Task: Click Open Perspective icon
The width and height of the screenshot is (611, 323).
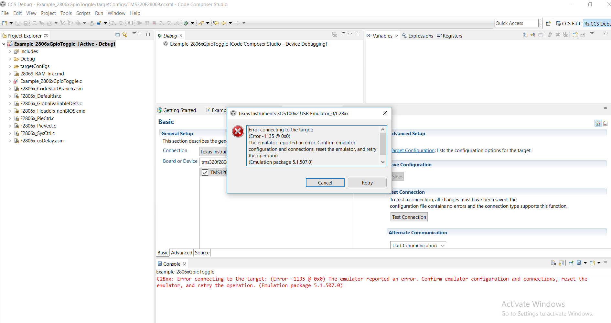Action: (x=548, y=23)
